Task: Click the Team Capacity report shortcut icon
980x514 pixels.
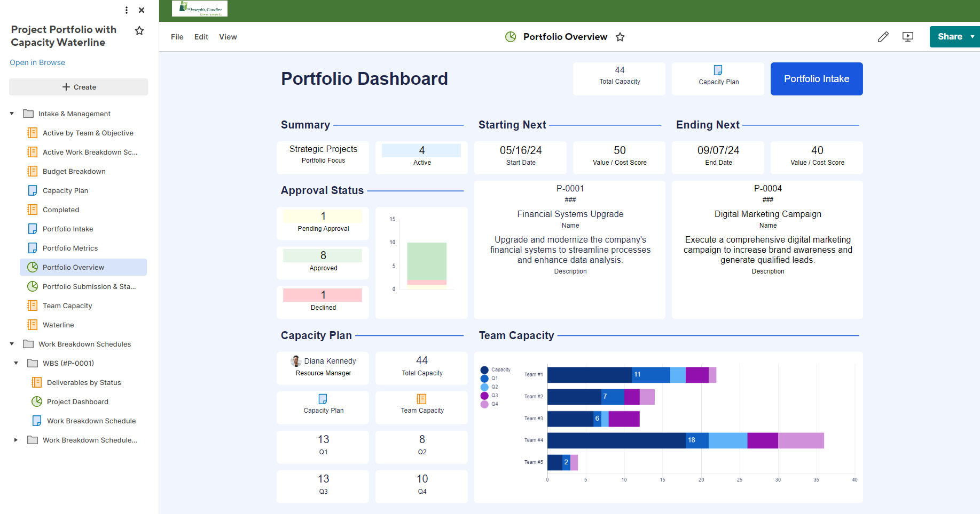Action: point(421,399)
